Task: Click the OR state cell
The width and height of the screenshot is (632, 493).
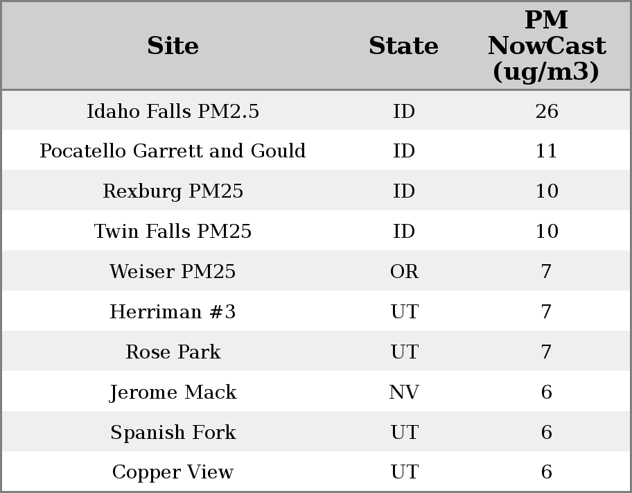Action: point(404,271)
